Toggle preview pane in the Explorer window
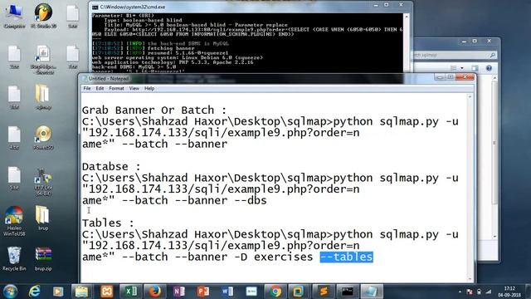This screenshot has height=299, width=531. pyautogui.click(x=475, y=68)
